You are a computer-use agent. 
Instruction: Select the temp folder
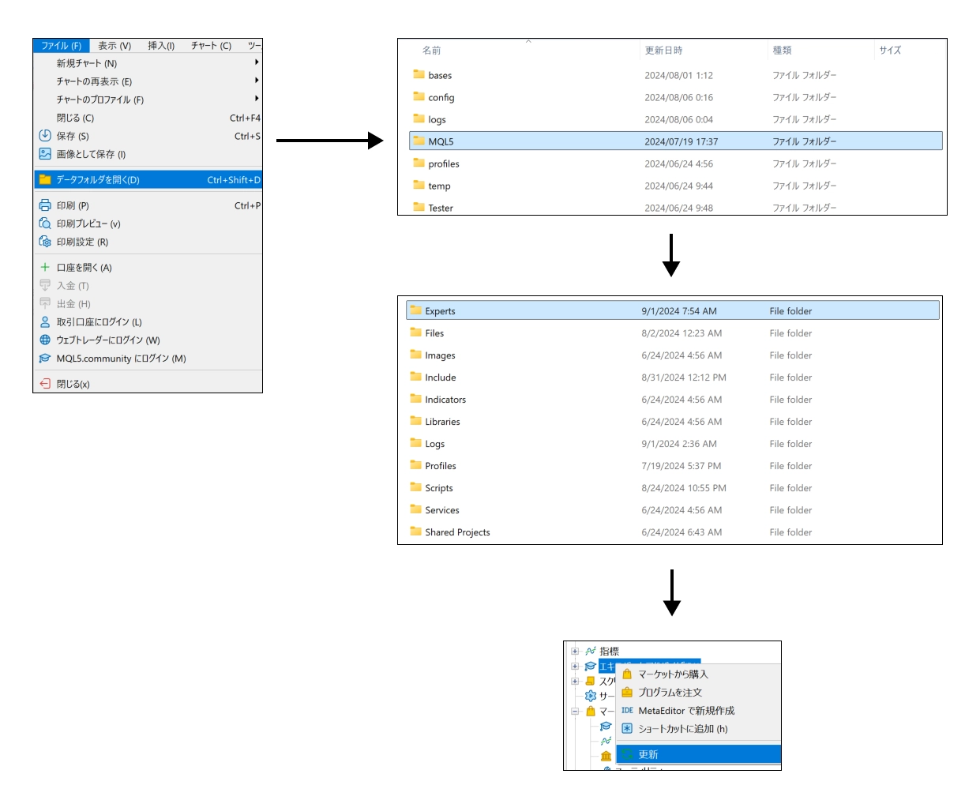point(676,186)
